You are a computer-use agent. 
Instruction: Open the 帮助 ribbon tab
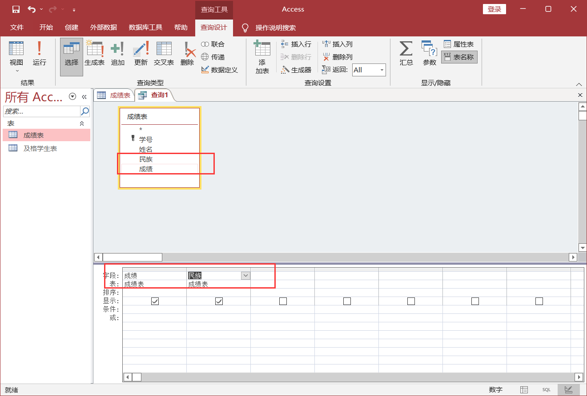(x=181, y=28)
